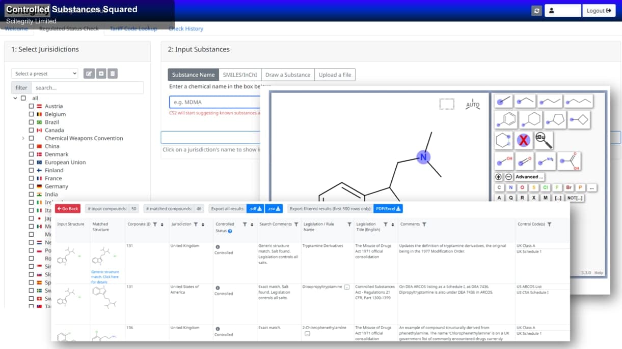Screen dimensions: 622x349
Task: Open the 'Select a preset' dropdown
Action: tap(45, 74)
